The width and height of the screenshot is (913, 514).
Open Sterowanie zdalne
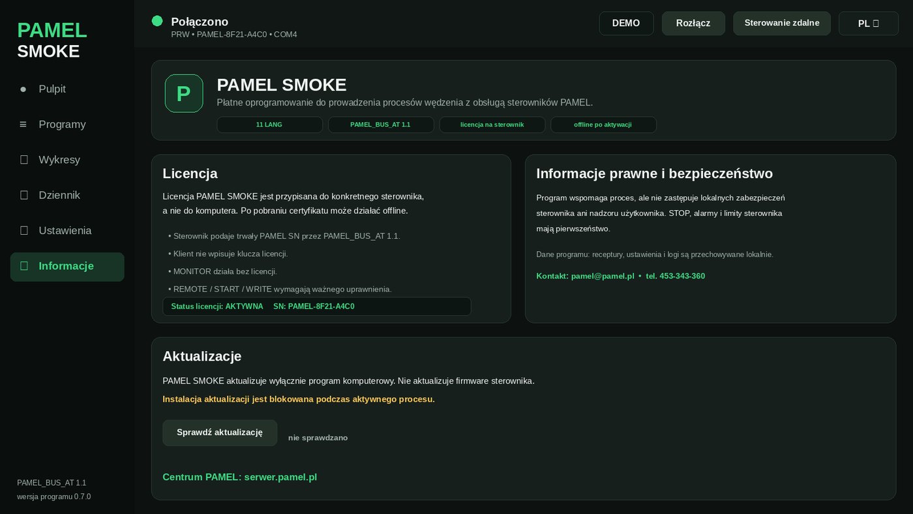tap(782, 23)
